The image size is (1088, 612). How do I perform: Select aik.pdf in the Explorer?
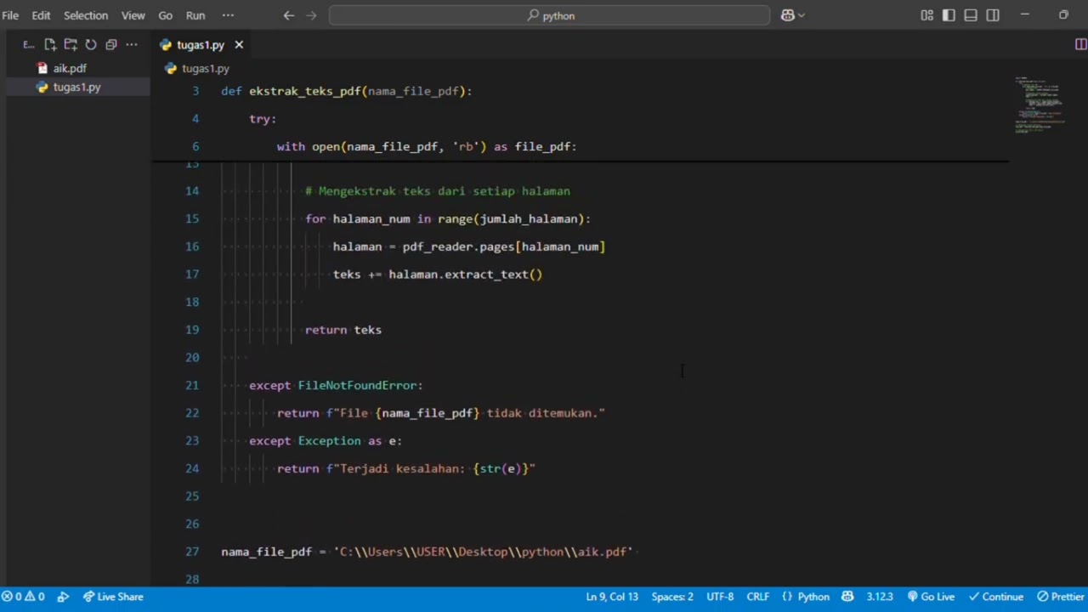[x=70, y=68]
